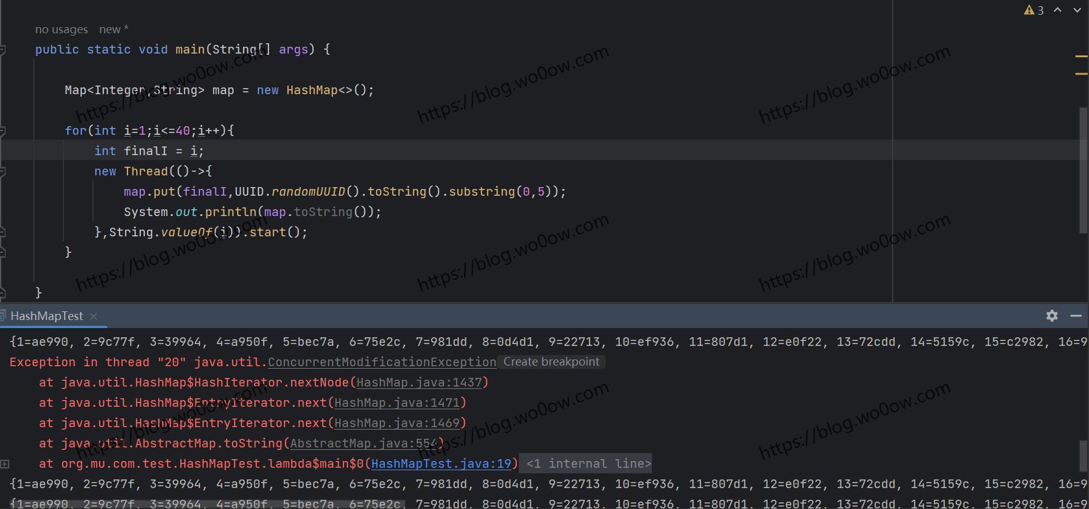This screenshot has height=509, width=1089.
Task: Open HashMap.java:1437 stack trace link
Action: point(419,383)
